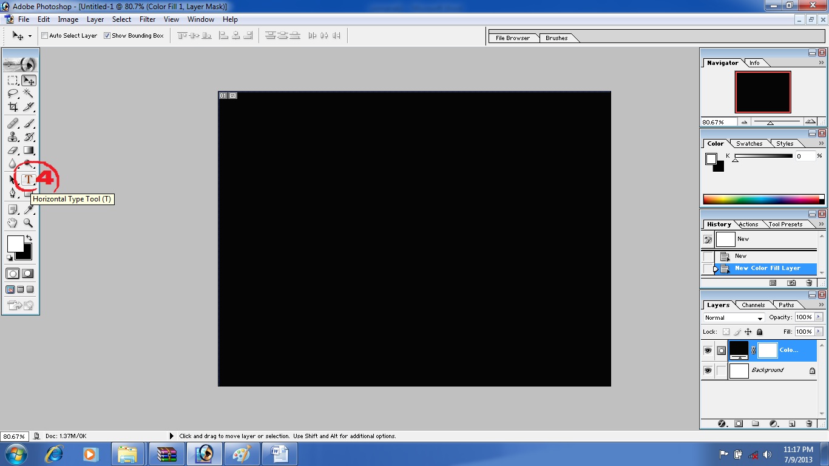
Task: Switch to the Channels tab
Action: point(753,305)
